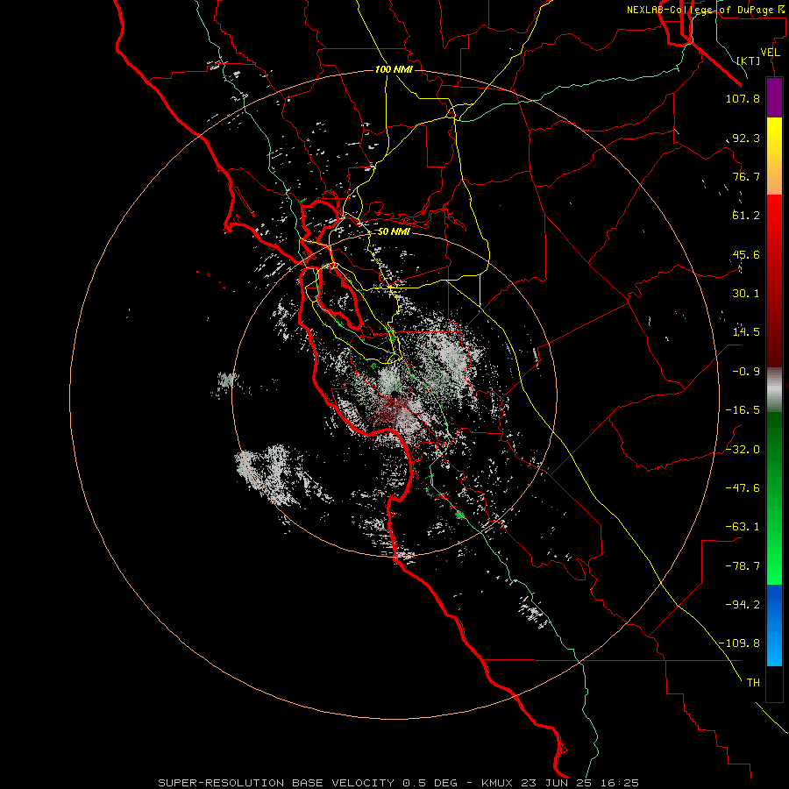The height and width of the screenshot is (789, 789).
Task: Click the 76.7 legend value
Action: pos(746,176)
